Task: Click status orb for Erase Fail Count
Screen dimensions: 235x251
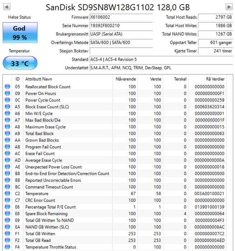Action: tap(8, 153)
